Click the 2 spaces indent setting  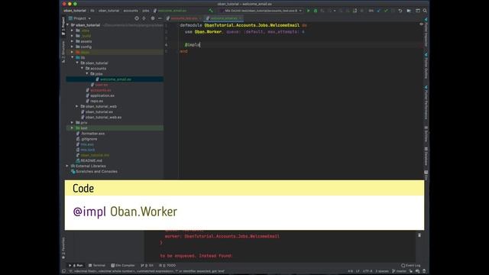click(382, 271)
